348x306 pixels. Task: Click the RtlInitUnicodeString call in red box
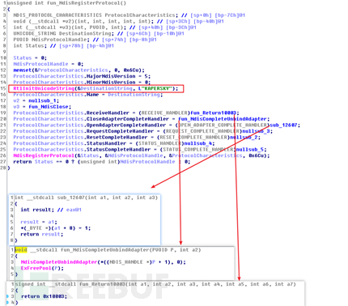pos(44,88)
